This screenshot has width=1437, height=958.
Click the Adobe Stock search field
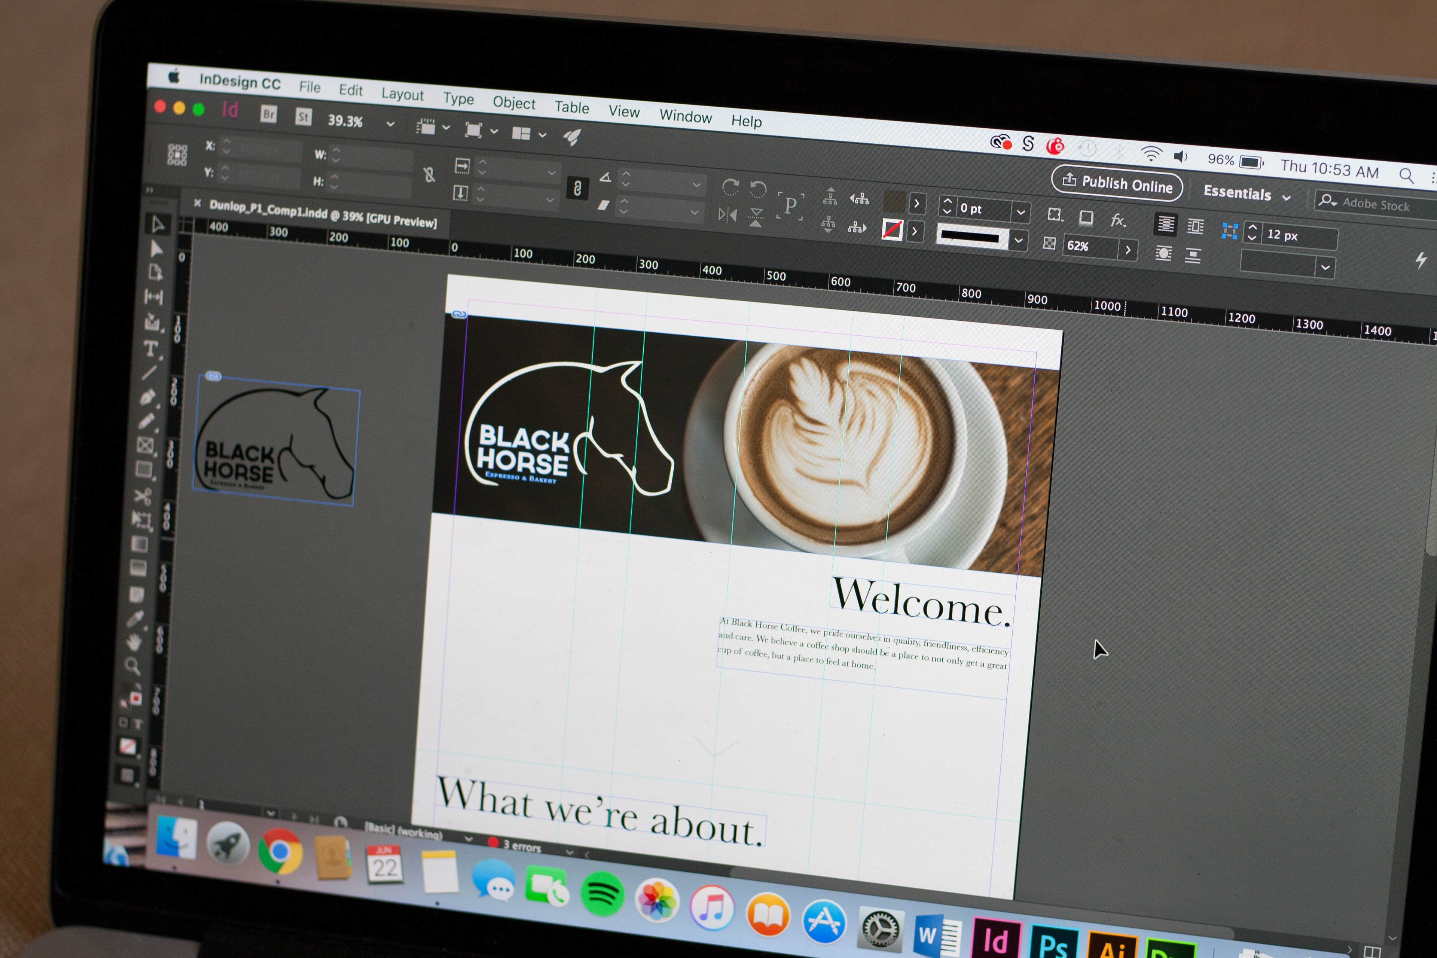pyautogui.click(x=1376, y=204)
